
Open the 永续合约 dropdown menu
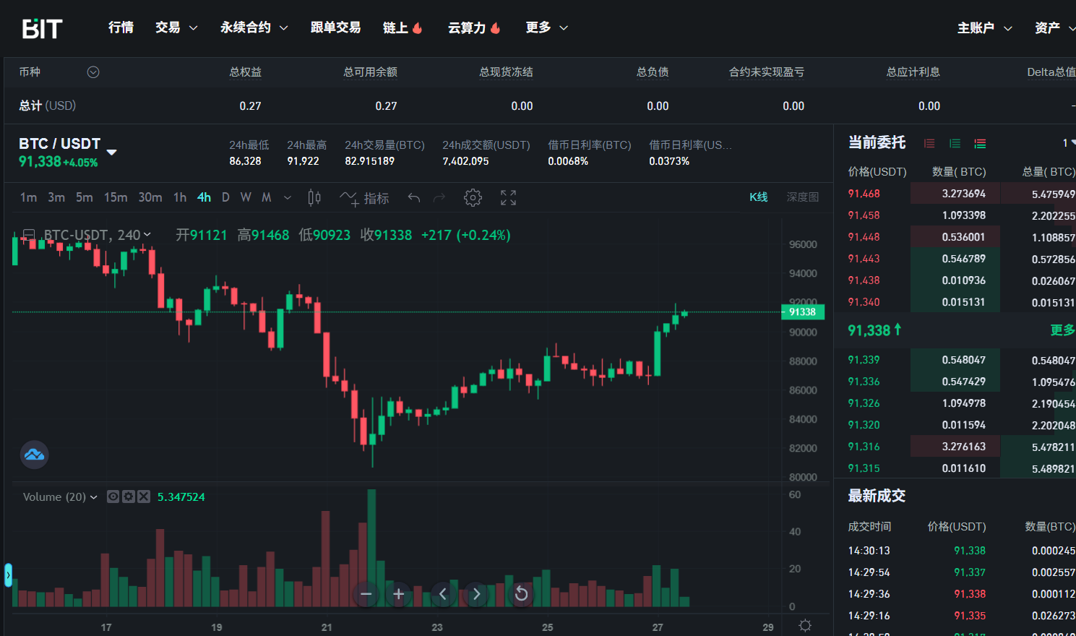point(254,27)
